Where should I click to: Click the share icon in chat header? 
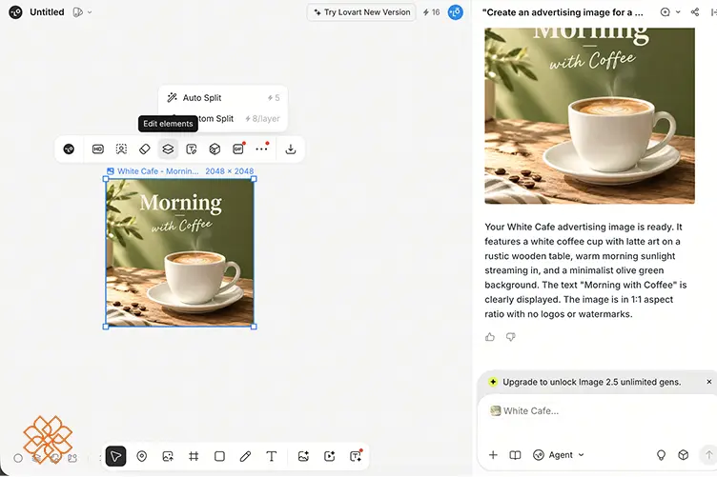[694, 12]
